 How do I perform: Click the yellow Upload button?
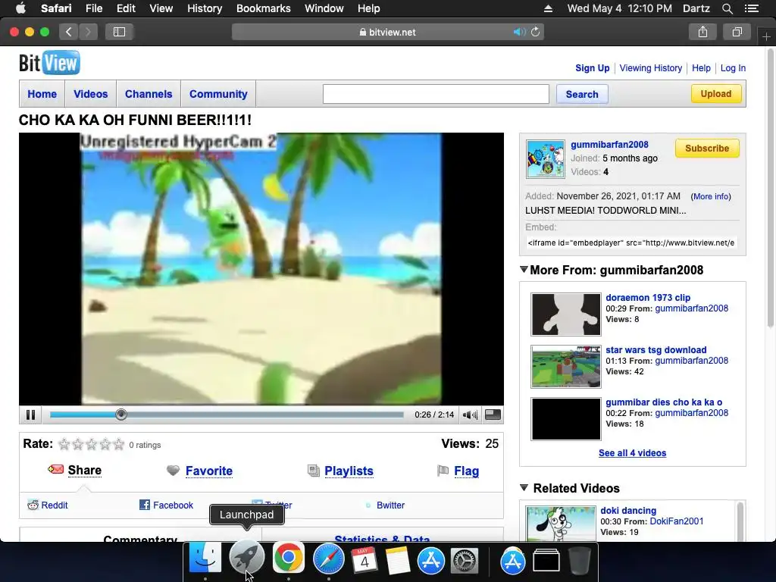pyautogui.click(x=715, y=93)
